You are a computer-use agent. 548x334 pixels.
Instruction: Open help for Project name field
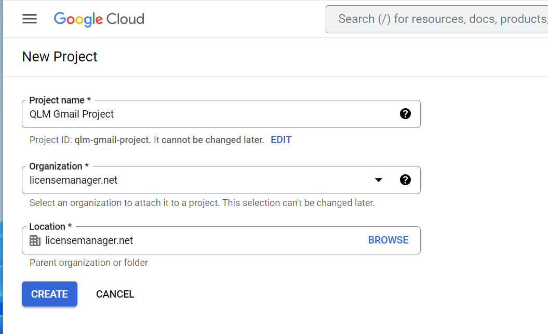[x=405, y=114]
